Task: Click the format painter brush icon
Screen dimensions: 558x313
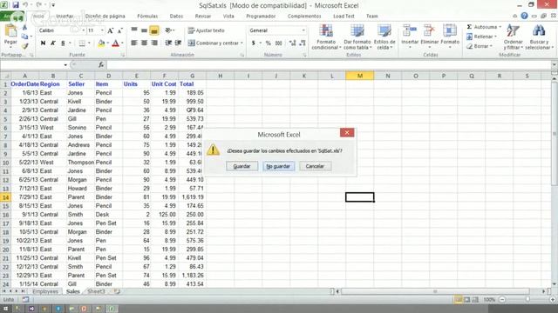Action: click(24, 46)
